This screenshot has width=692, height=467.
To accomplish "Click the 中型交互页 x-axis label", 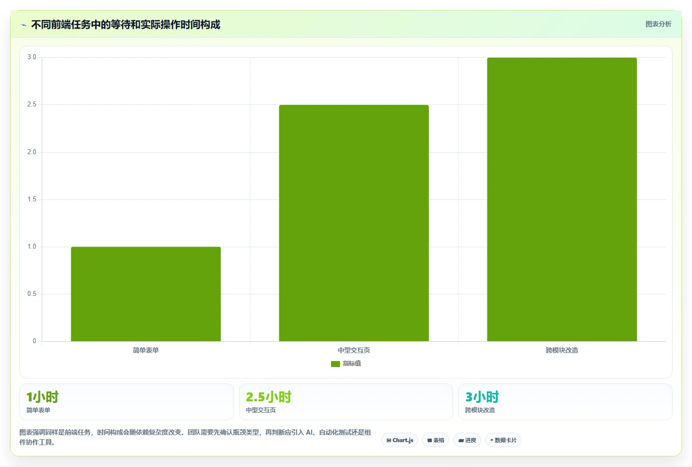I will pos(354,350).
